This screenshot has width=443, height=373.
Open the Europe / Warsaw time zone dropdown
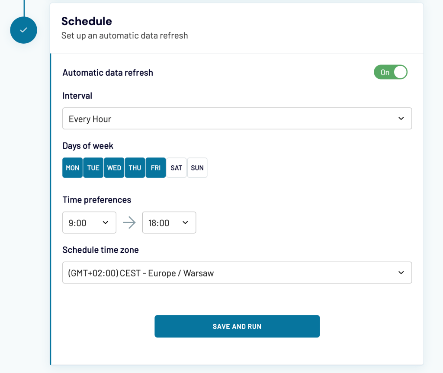[x=237, y=273]
